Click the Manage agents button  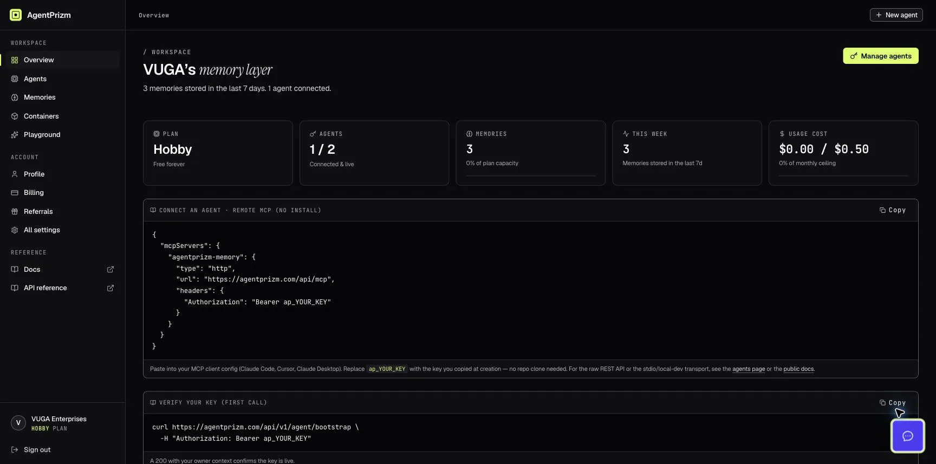(x=880, y=56)
